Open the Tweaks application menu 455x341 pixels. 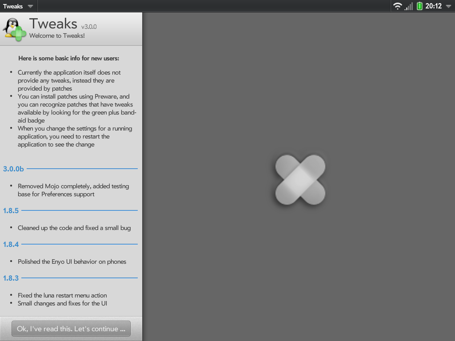pyautogui.click(x=19, y=6)
